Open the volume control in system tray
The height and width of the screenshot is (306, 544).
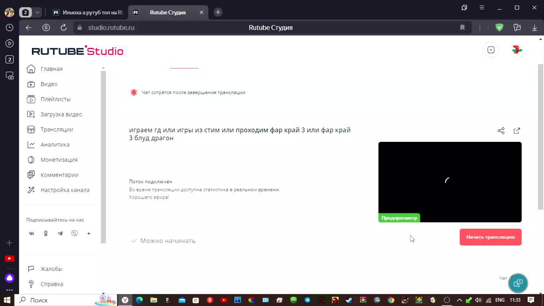pyautogui.click(x=478, y=300)
